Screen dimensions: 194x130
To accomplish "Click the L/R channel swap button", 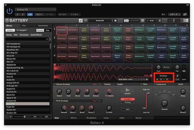I will tap(177, 79).
